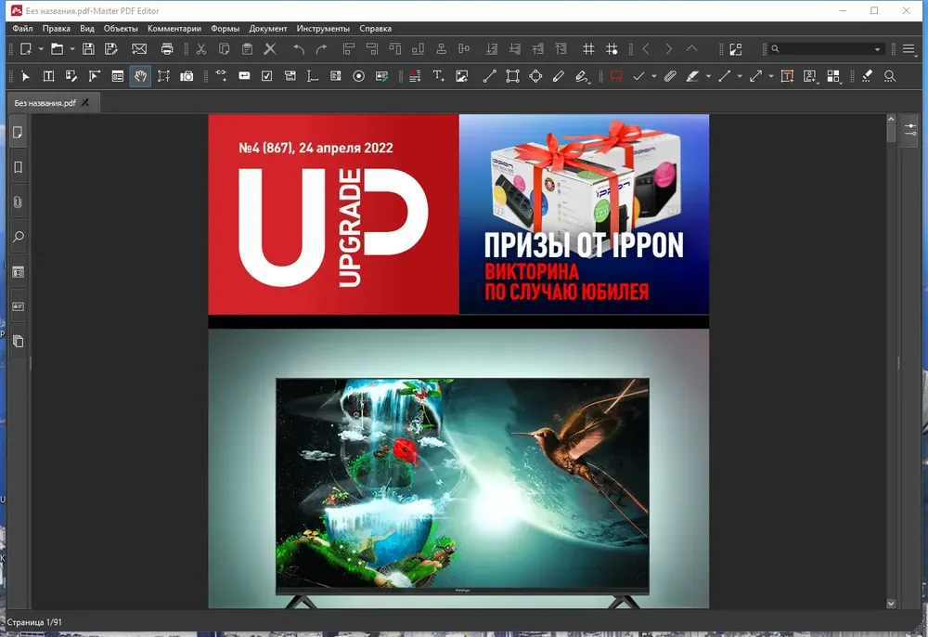Expand the measuring arrow tool dropdown

(771, 76)
